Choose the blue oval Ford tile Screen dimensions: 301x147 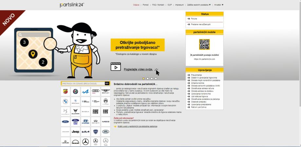click(66, 122)
